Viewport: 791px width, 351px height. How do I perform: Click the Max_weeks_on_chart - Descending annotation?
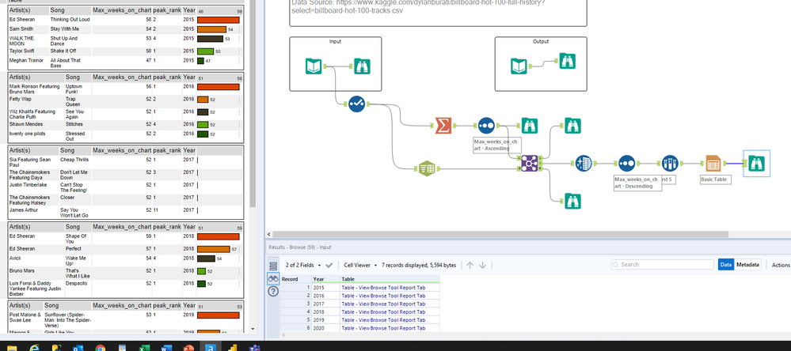pos(637,183)
